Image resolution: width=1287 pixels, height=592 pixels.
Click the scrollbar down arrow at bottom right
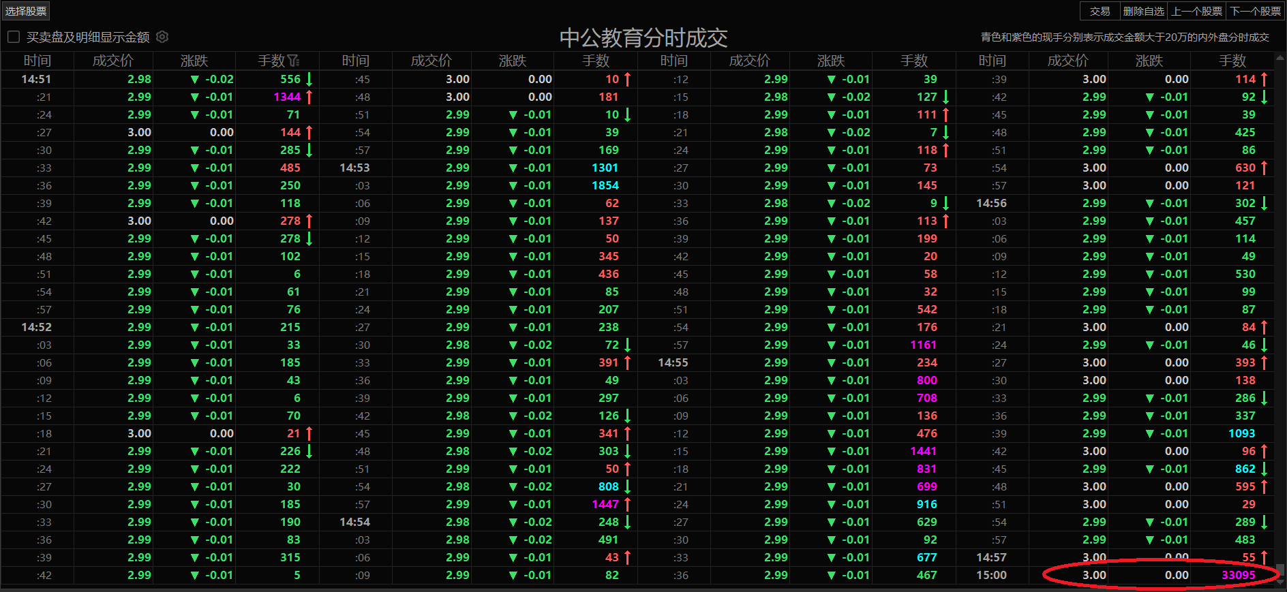[1281, 582]
